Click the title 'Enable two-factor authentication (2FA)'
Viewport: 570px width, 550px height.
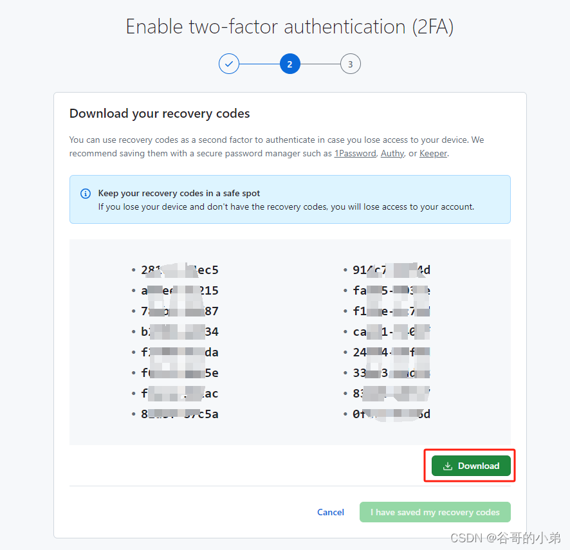click(x=290, y=26)
